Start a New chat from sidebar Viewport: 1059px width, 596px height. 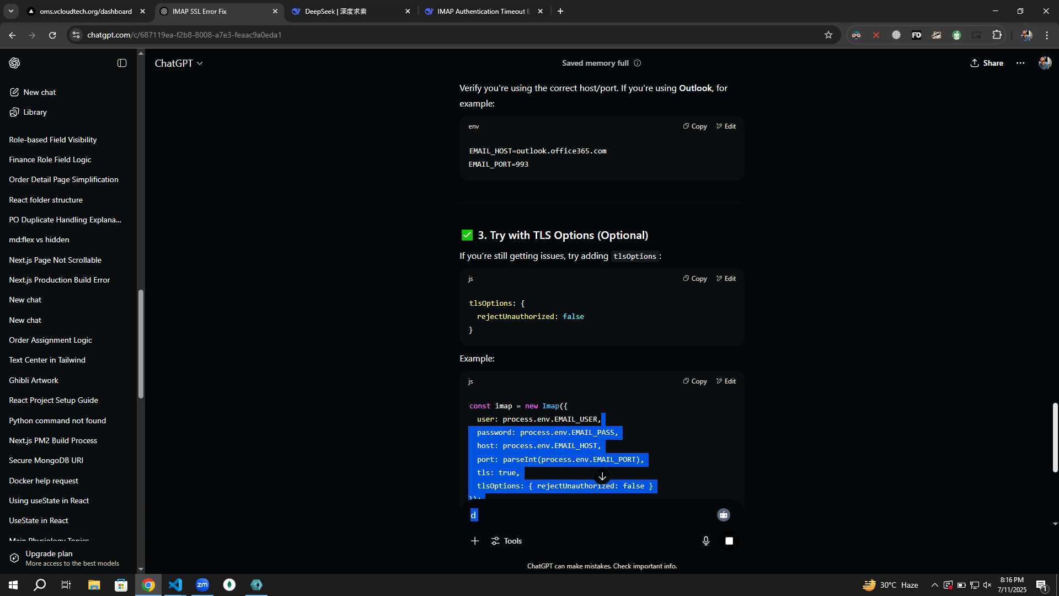(x=33, y=92)
